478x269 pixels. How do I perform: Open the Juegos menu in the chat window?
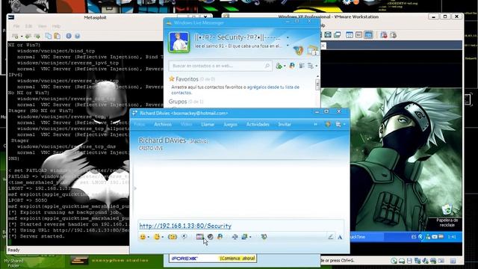(x=230, y=124)
